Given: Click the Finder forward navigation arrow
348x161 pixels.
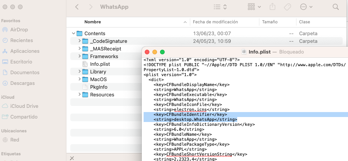Looking at the screenshot, I should (x=91, y=7).
